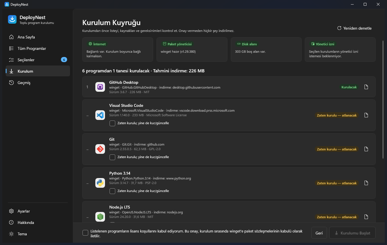Click the Paket yöneticisi status badge
The width and height of the screenshot is (387, 245).
[177, 44]
